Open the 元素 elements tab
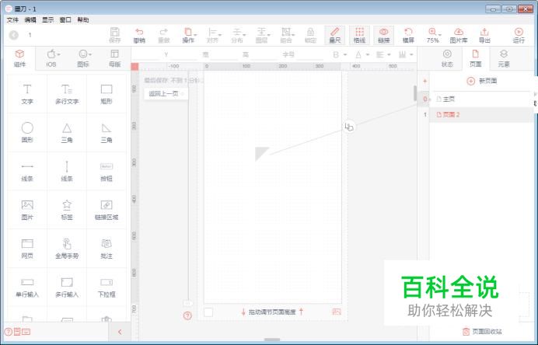 click(x=504, y=58)
